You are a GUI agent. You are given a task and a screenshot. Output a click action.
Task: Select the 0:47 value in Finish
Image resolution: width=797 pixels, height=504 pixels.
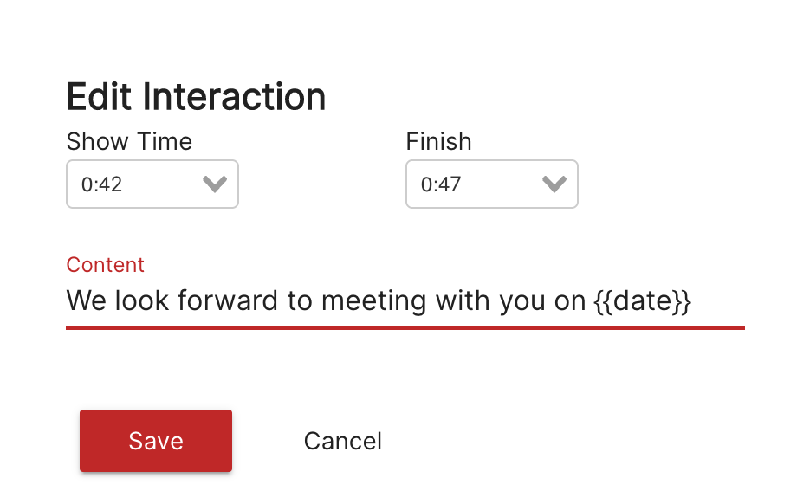[x=441, y=184]
